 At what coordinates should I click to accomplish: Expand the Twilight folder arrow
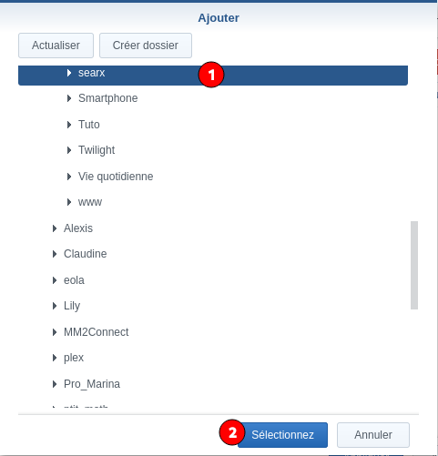[x=69, y=150]
